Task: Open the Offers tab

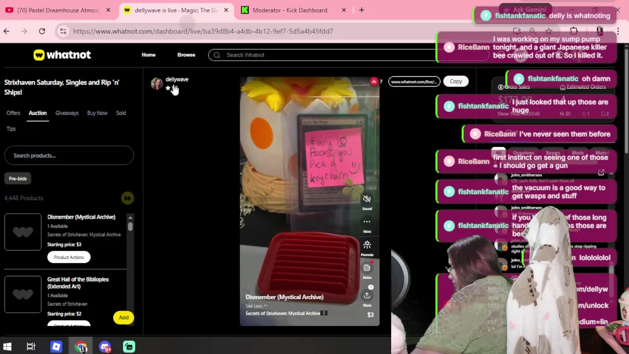Action: (13, 113)
